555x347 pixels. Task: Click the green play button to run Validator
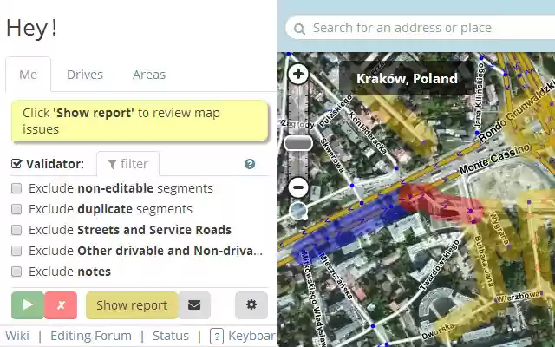coord(28,305)
